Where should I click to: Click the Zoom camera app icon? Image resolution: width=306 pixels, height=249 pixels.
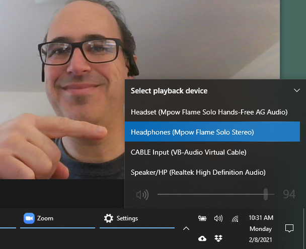(29, 218)
